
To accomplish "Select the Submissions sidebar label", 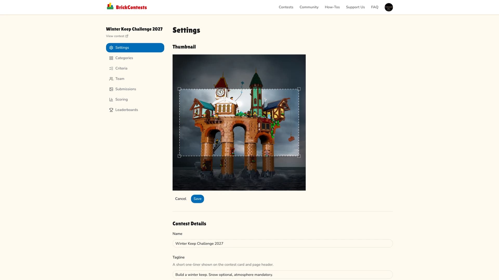I will click(126, 89).
